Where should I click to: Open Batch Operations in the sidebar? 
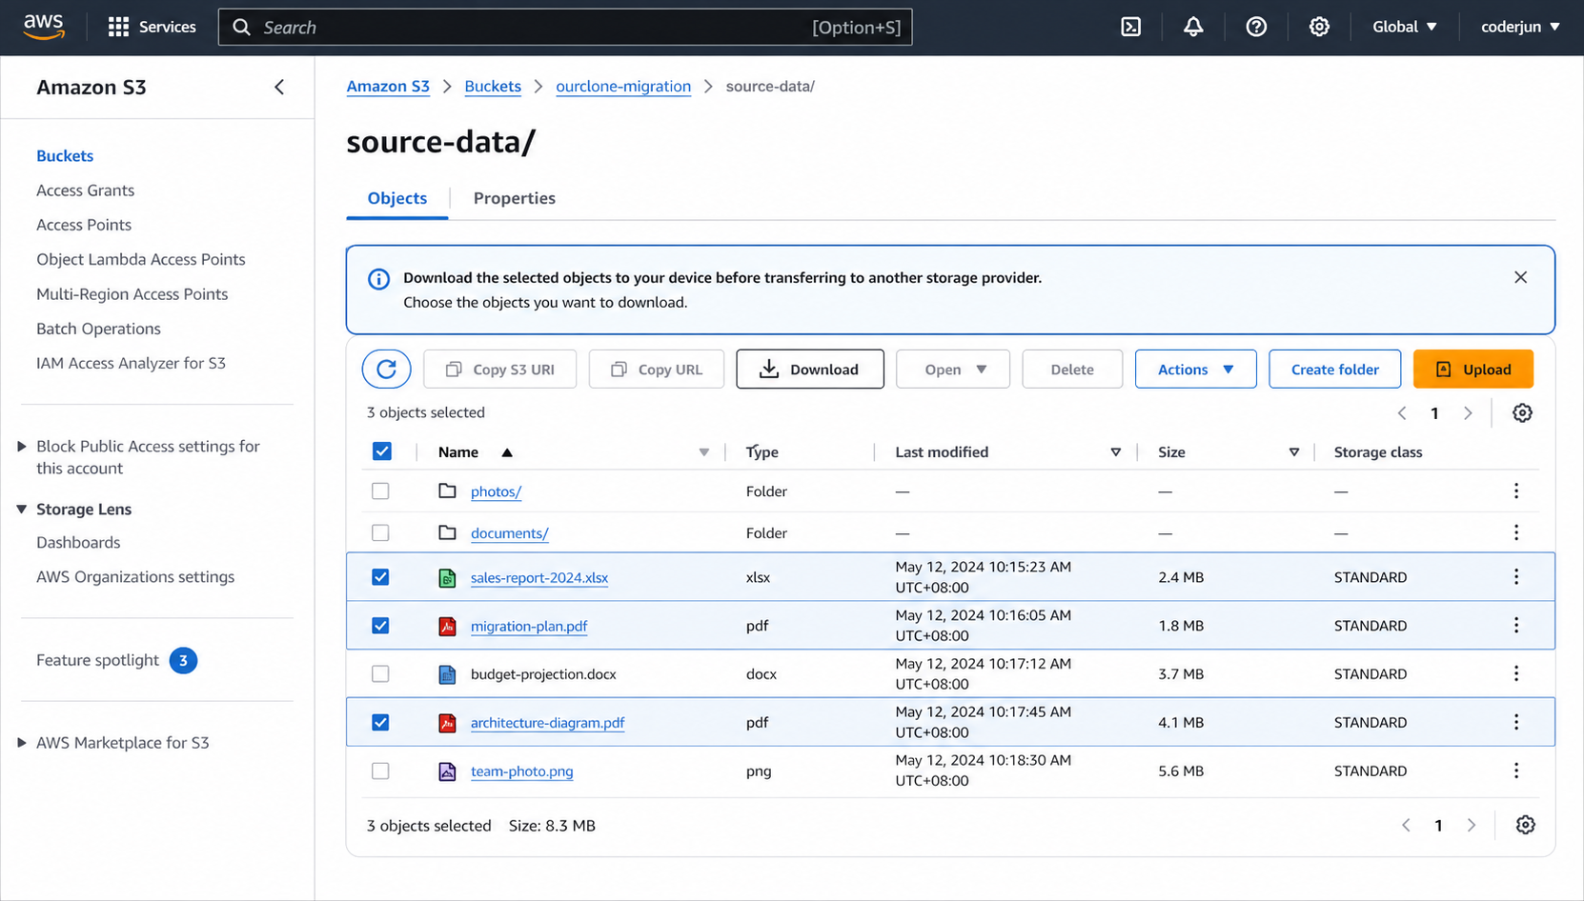[98, 329]
